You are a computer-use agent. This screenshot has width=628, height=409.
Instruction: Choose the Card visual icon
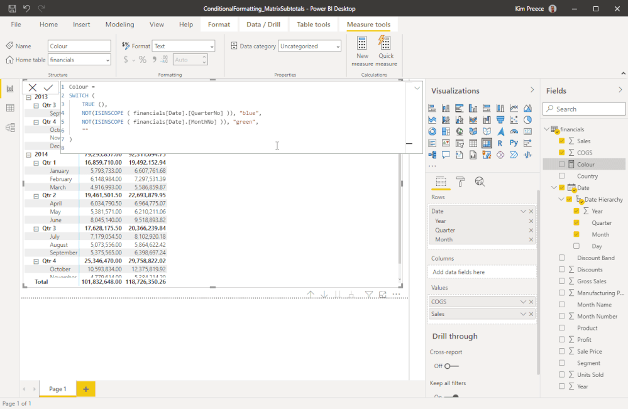click(x=527, y=131)
